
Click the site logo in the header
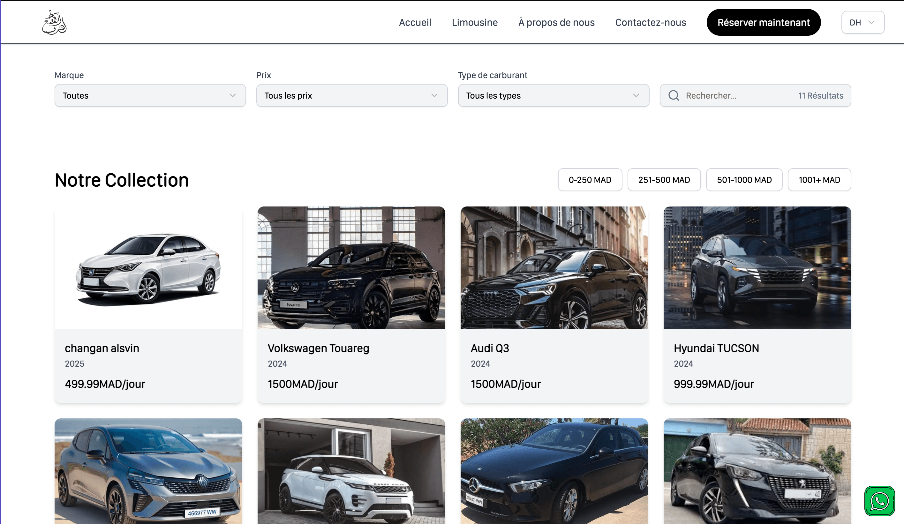(x=54, y=22)
